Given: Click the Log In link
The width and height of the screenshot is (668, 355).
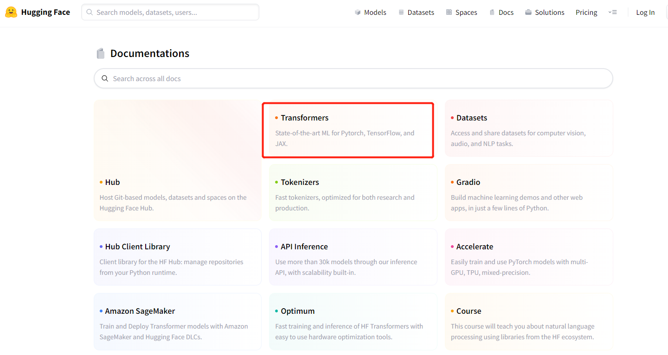Looking at the screenshot, I should [x=645, y=13].
